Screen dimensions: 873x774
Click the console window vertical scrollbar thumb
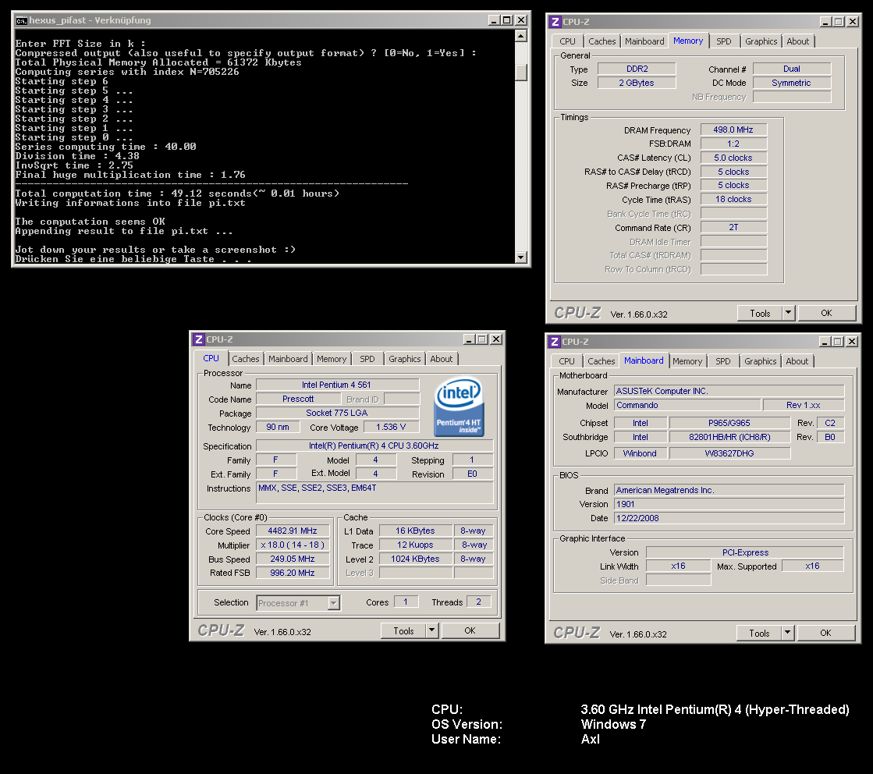pos(521,73)
